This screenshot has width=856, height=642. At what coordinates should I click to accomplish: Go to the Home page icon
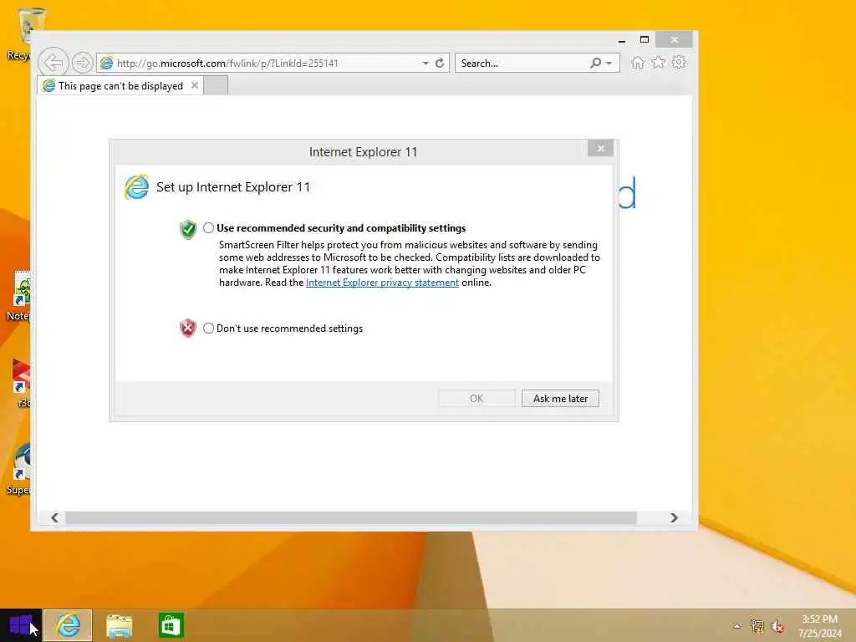click(x=637, y=63)
